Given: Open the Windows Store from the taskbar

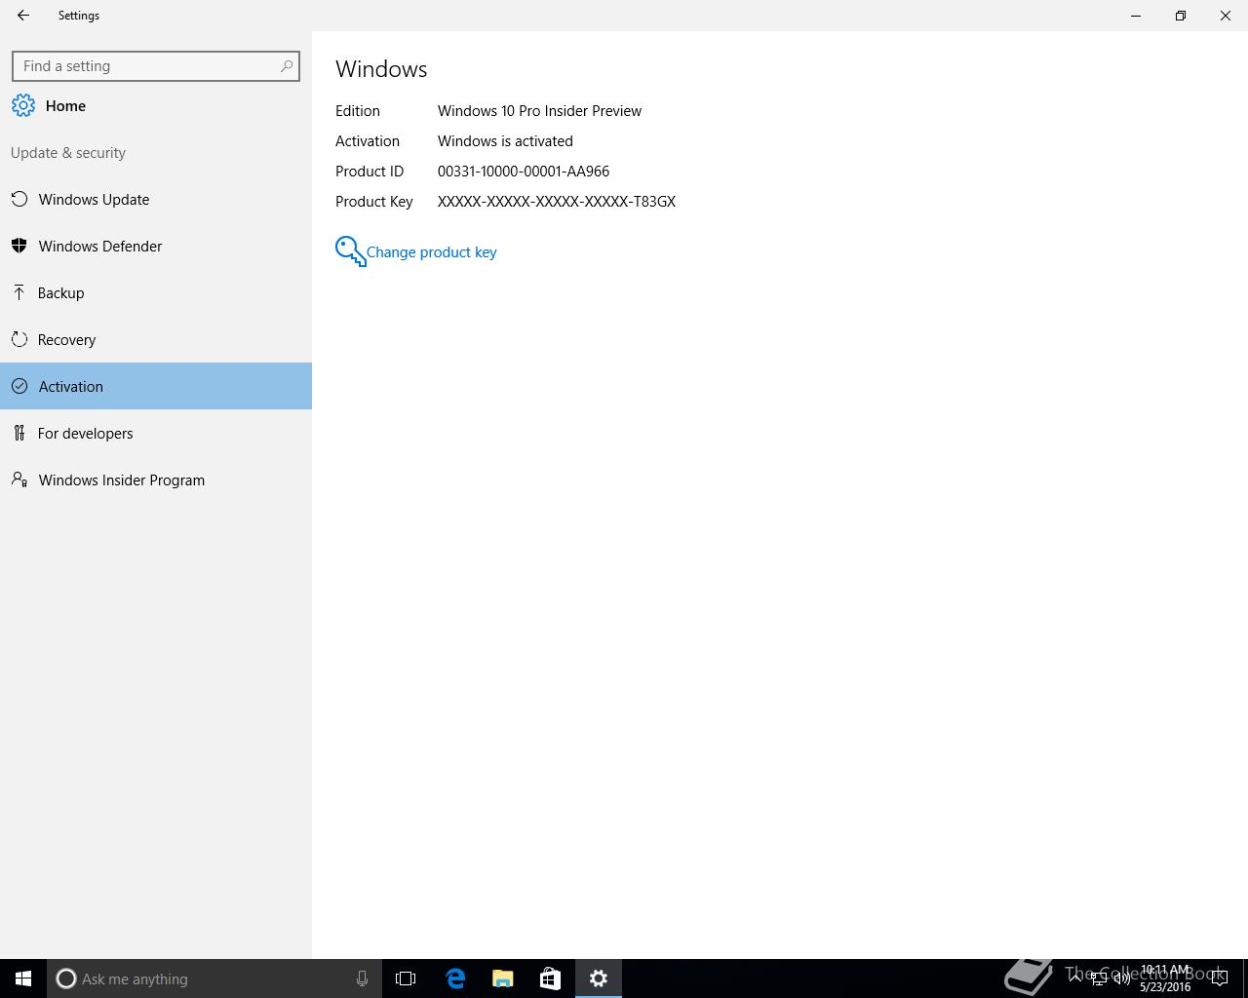Looking at the screenshot, I should coord(550,979).
